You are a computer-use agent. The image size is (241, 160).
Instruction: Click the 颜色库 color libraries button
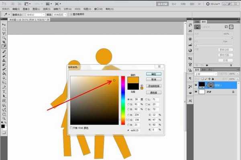(x=154, y=93)
